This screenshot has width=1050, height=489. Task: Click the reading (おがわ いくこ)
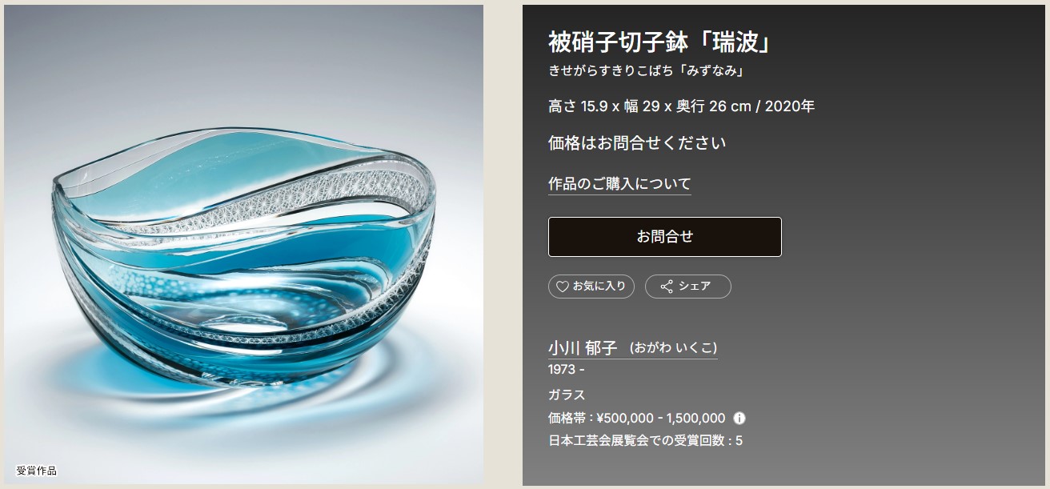tap(673, 348)
